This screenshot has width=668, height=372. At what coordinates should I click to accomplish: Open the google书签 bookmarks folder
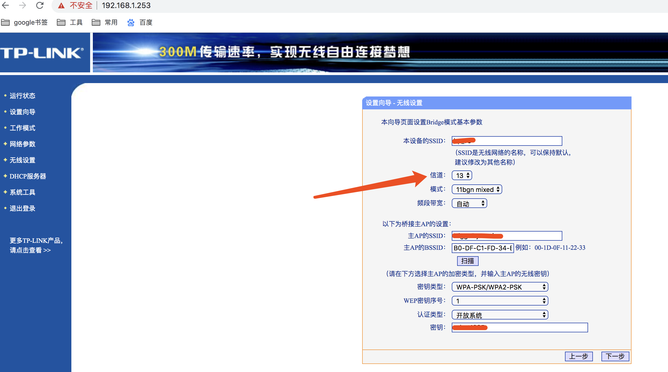[24, 23]
